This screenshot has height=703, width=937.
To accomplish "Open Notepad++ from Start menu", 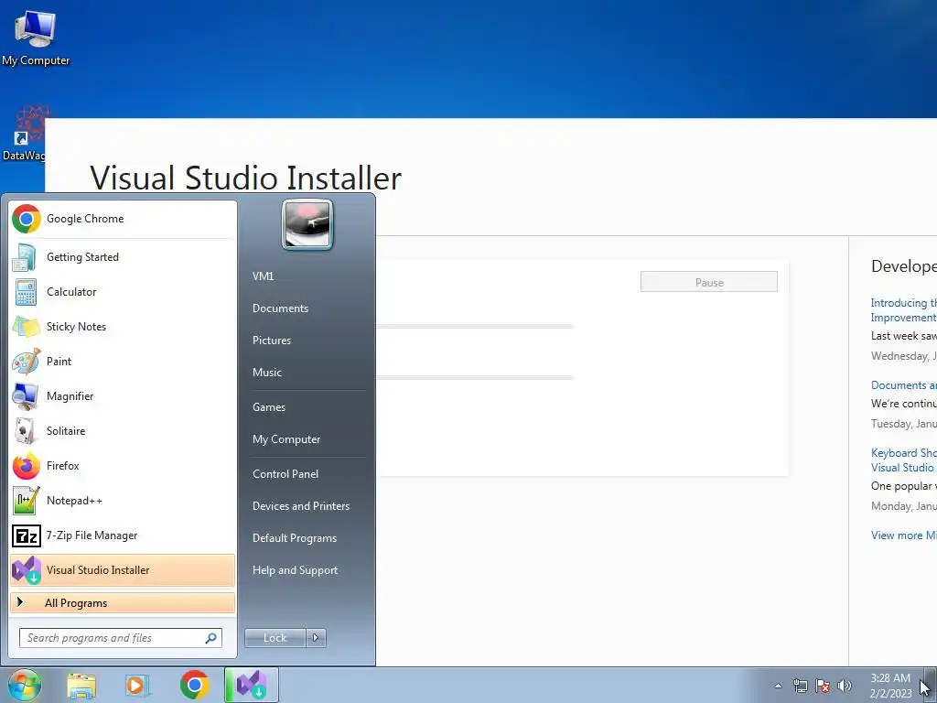I will point(122,501).
